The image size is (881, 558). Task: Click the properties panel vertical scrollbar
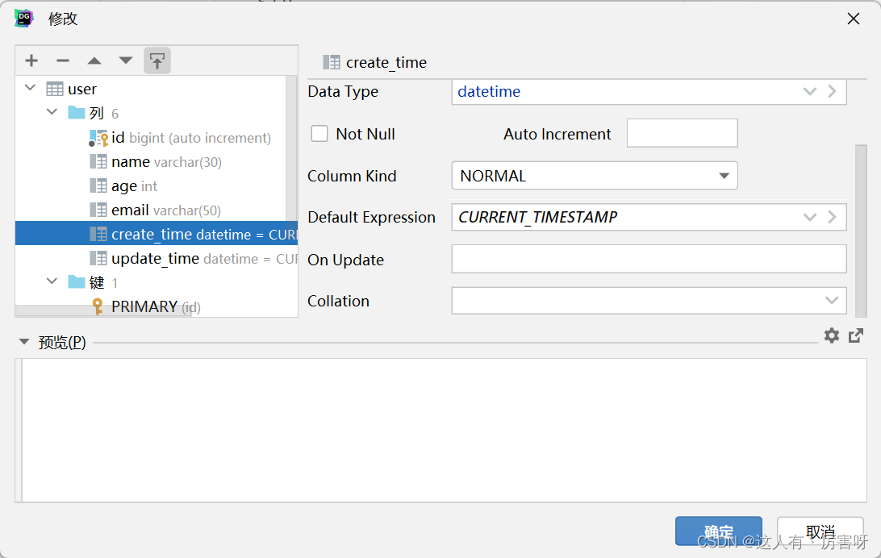pos(861,231)
